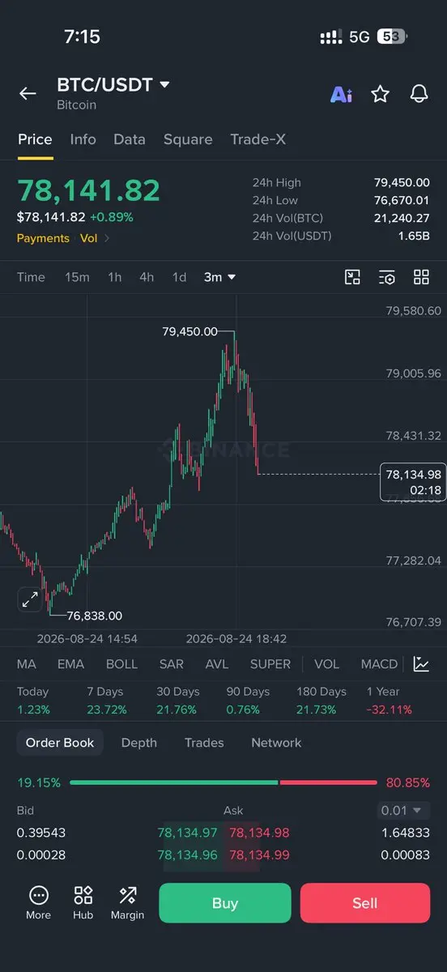
Task: Tap the 7 Days 23.72% change
Action: tap(105, 701)
